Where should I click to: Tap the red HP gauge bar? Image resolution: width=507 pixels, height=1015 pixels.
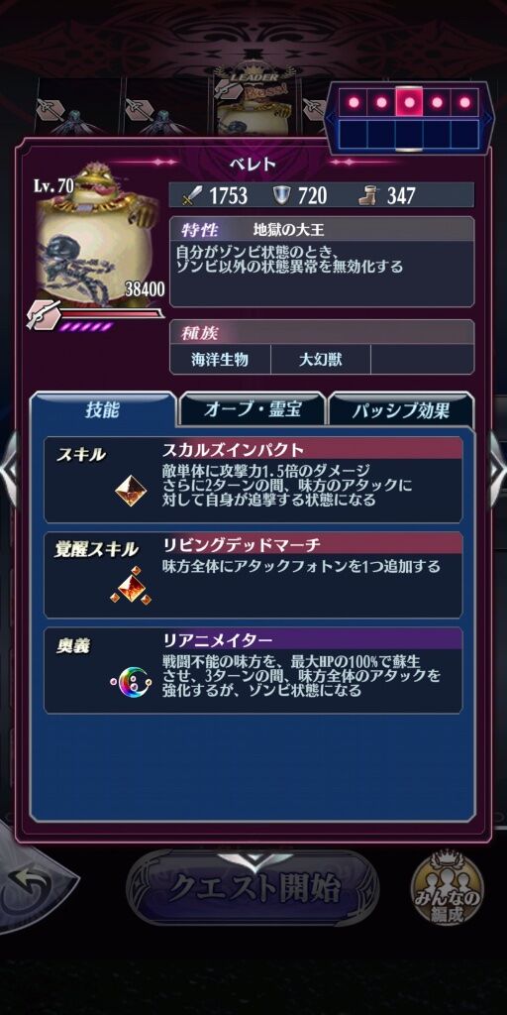click(x=111, y=313)
